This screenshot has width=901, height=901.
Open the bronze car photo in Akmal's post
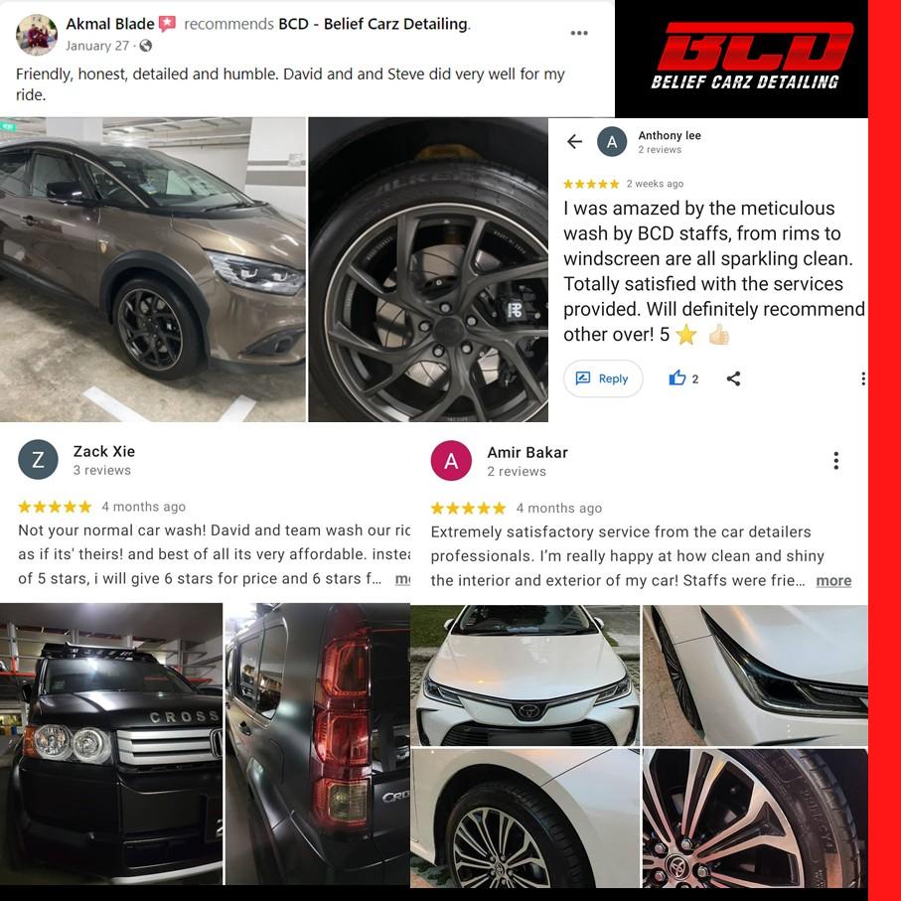click(153, 269)
